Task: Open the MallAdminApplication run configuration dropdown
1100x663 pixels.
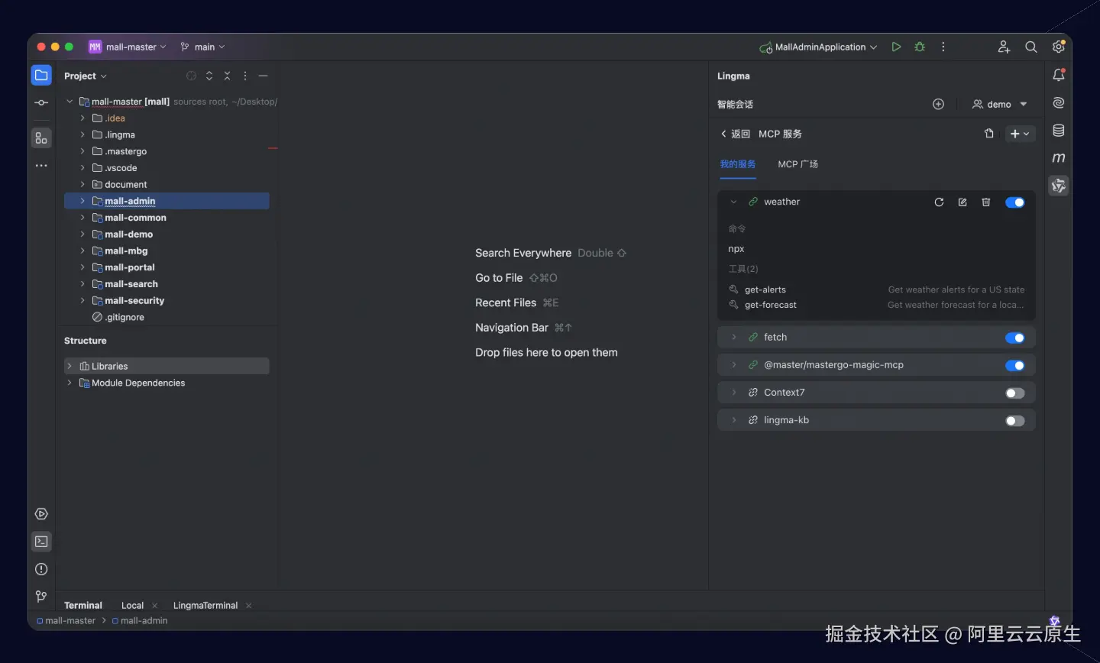Action: [818, 47]
